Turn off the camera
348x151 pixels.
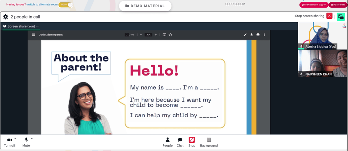pyautogui.click(x=9, y=142)
